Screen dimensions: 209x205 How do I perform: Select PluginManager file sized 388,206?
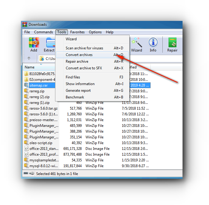click(44, 131)
